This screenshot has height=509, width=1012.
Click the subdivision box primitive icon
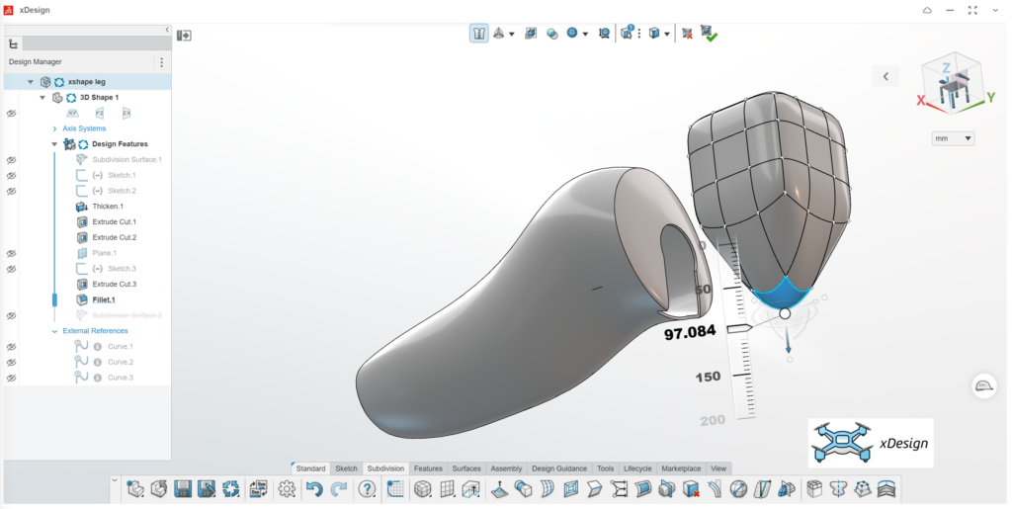pos(423,489)
